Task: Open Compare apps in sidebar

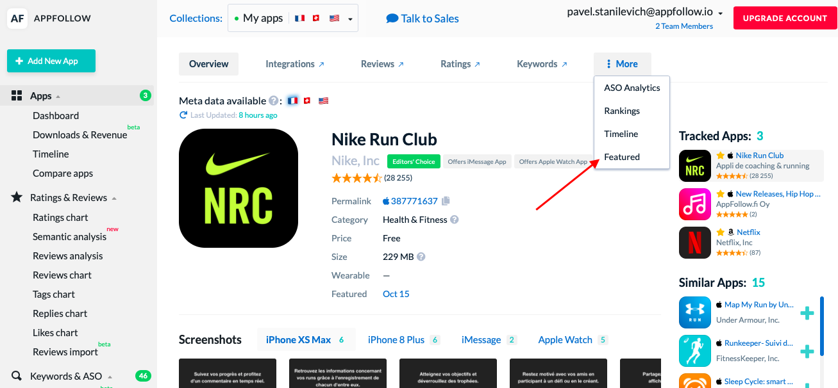Action: 63,174
